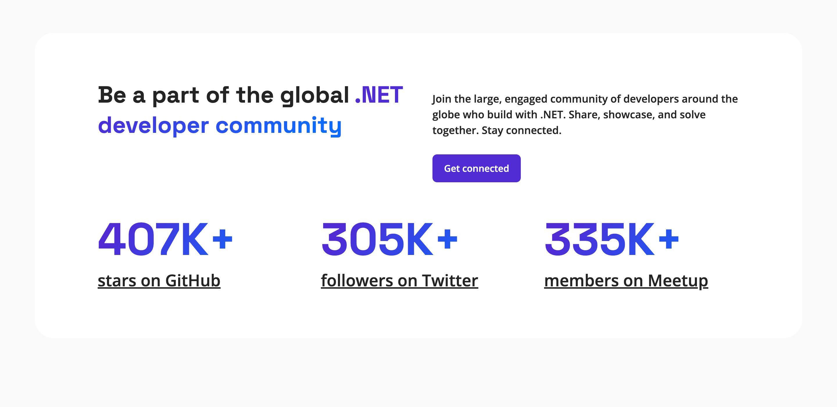Click the underlined stars on GitHub label
This screenshot has width=837, height=407.
[159, 280]
